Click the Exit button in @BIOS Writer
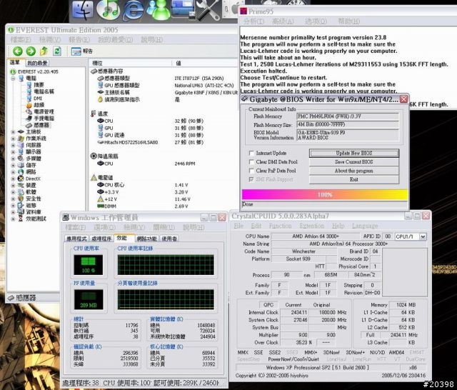 coord(354,179)
